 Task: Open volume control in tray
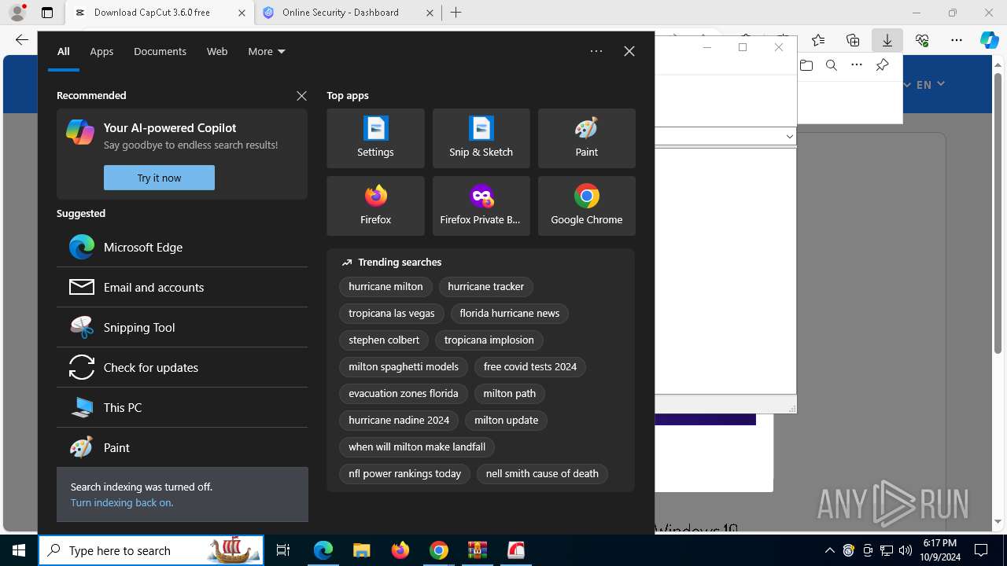coord(905,550)
